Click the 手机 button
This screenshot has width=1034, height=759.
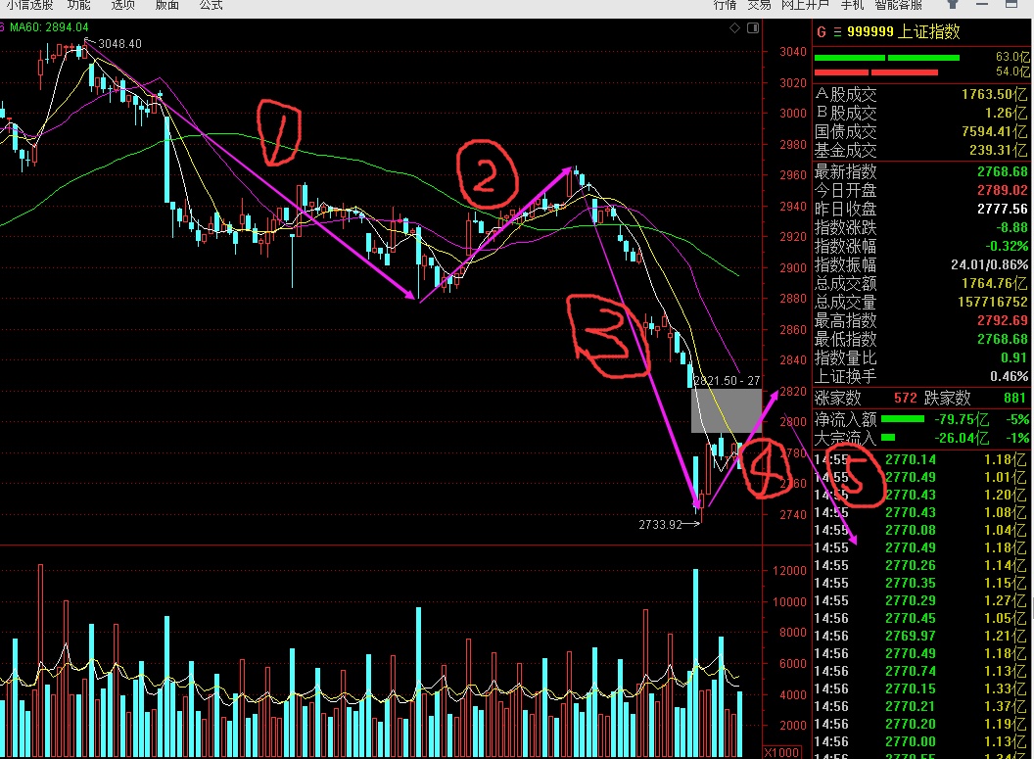[852, 5]
